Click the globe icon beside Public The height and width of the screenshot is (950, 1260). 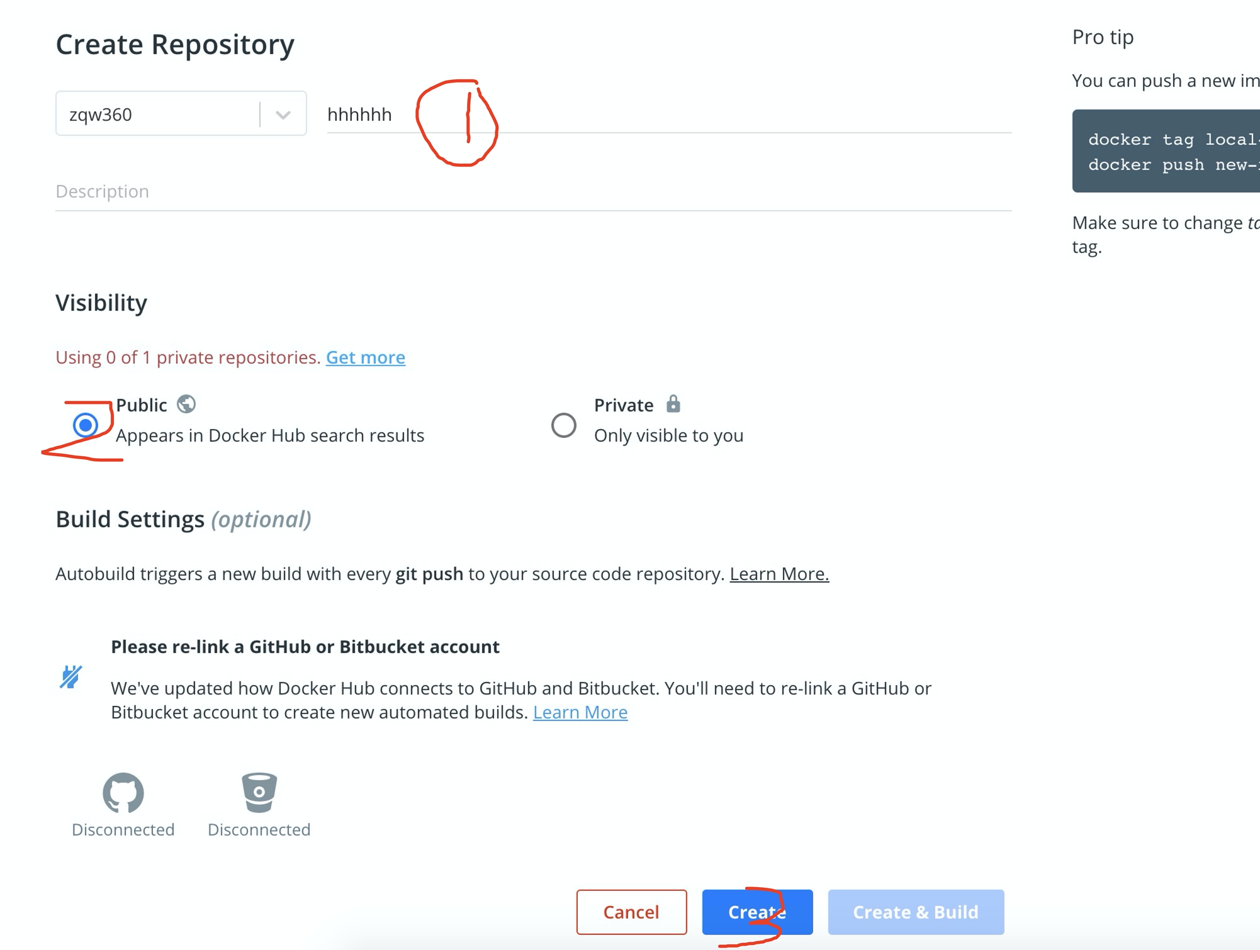187,405
